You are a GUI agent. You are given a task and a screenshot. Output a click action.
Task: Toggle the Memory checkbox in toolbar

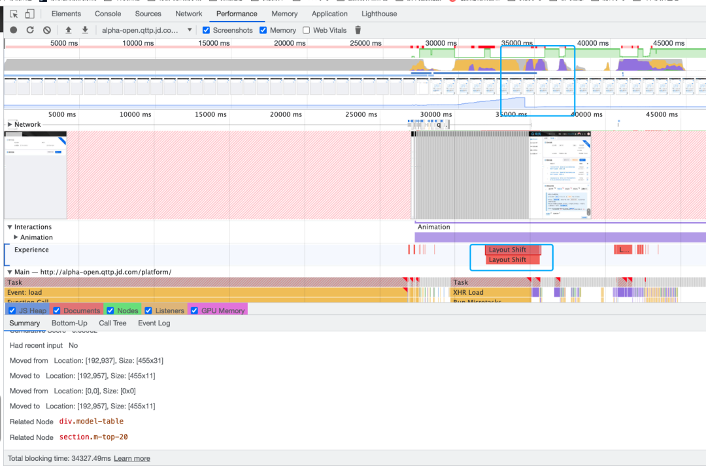pyautogui.click(x=263, y=30)
